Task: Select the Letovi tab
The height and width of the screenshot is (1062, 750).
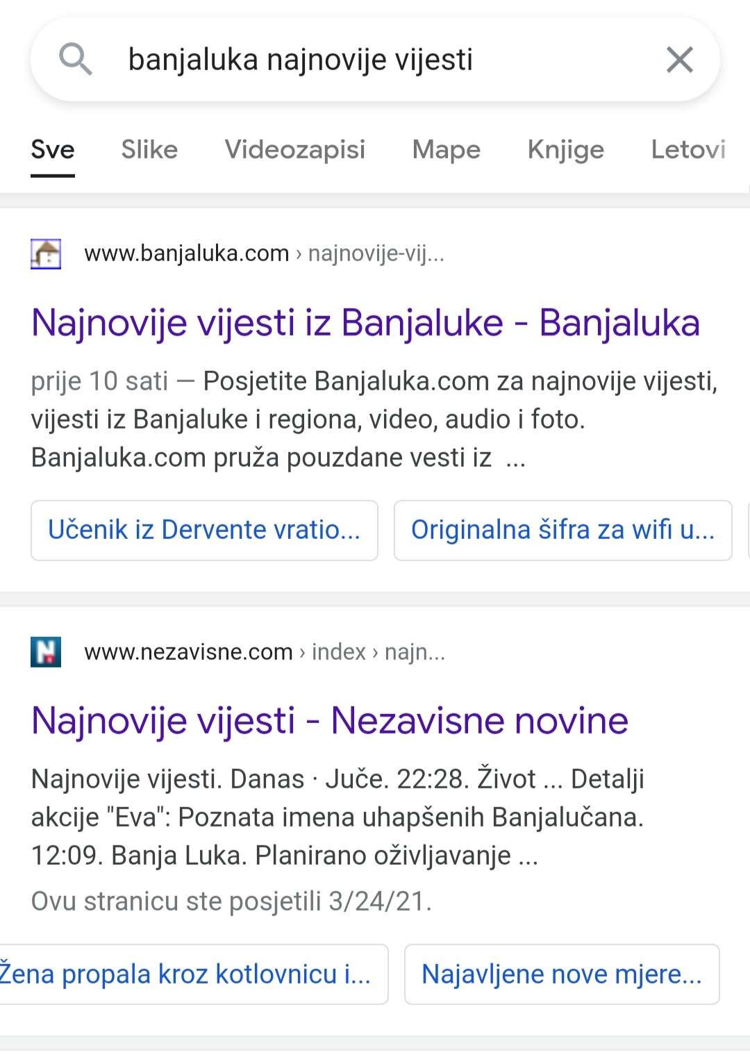Action: click(687, 150)
